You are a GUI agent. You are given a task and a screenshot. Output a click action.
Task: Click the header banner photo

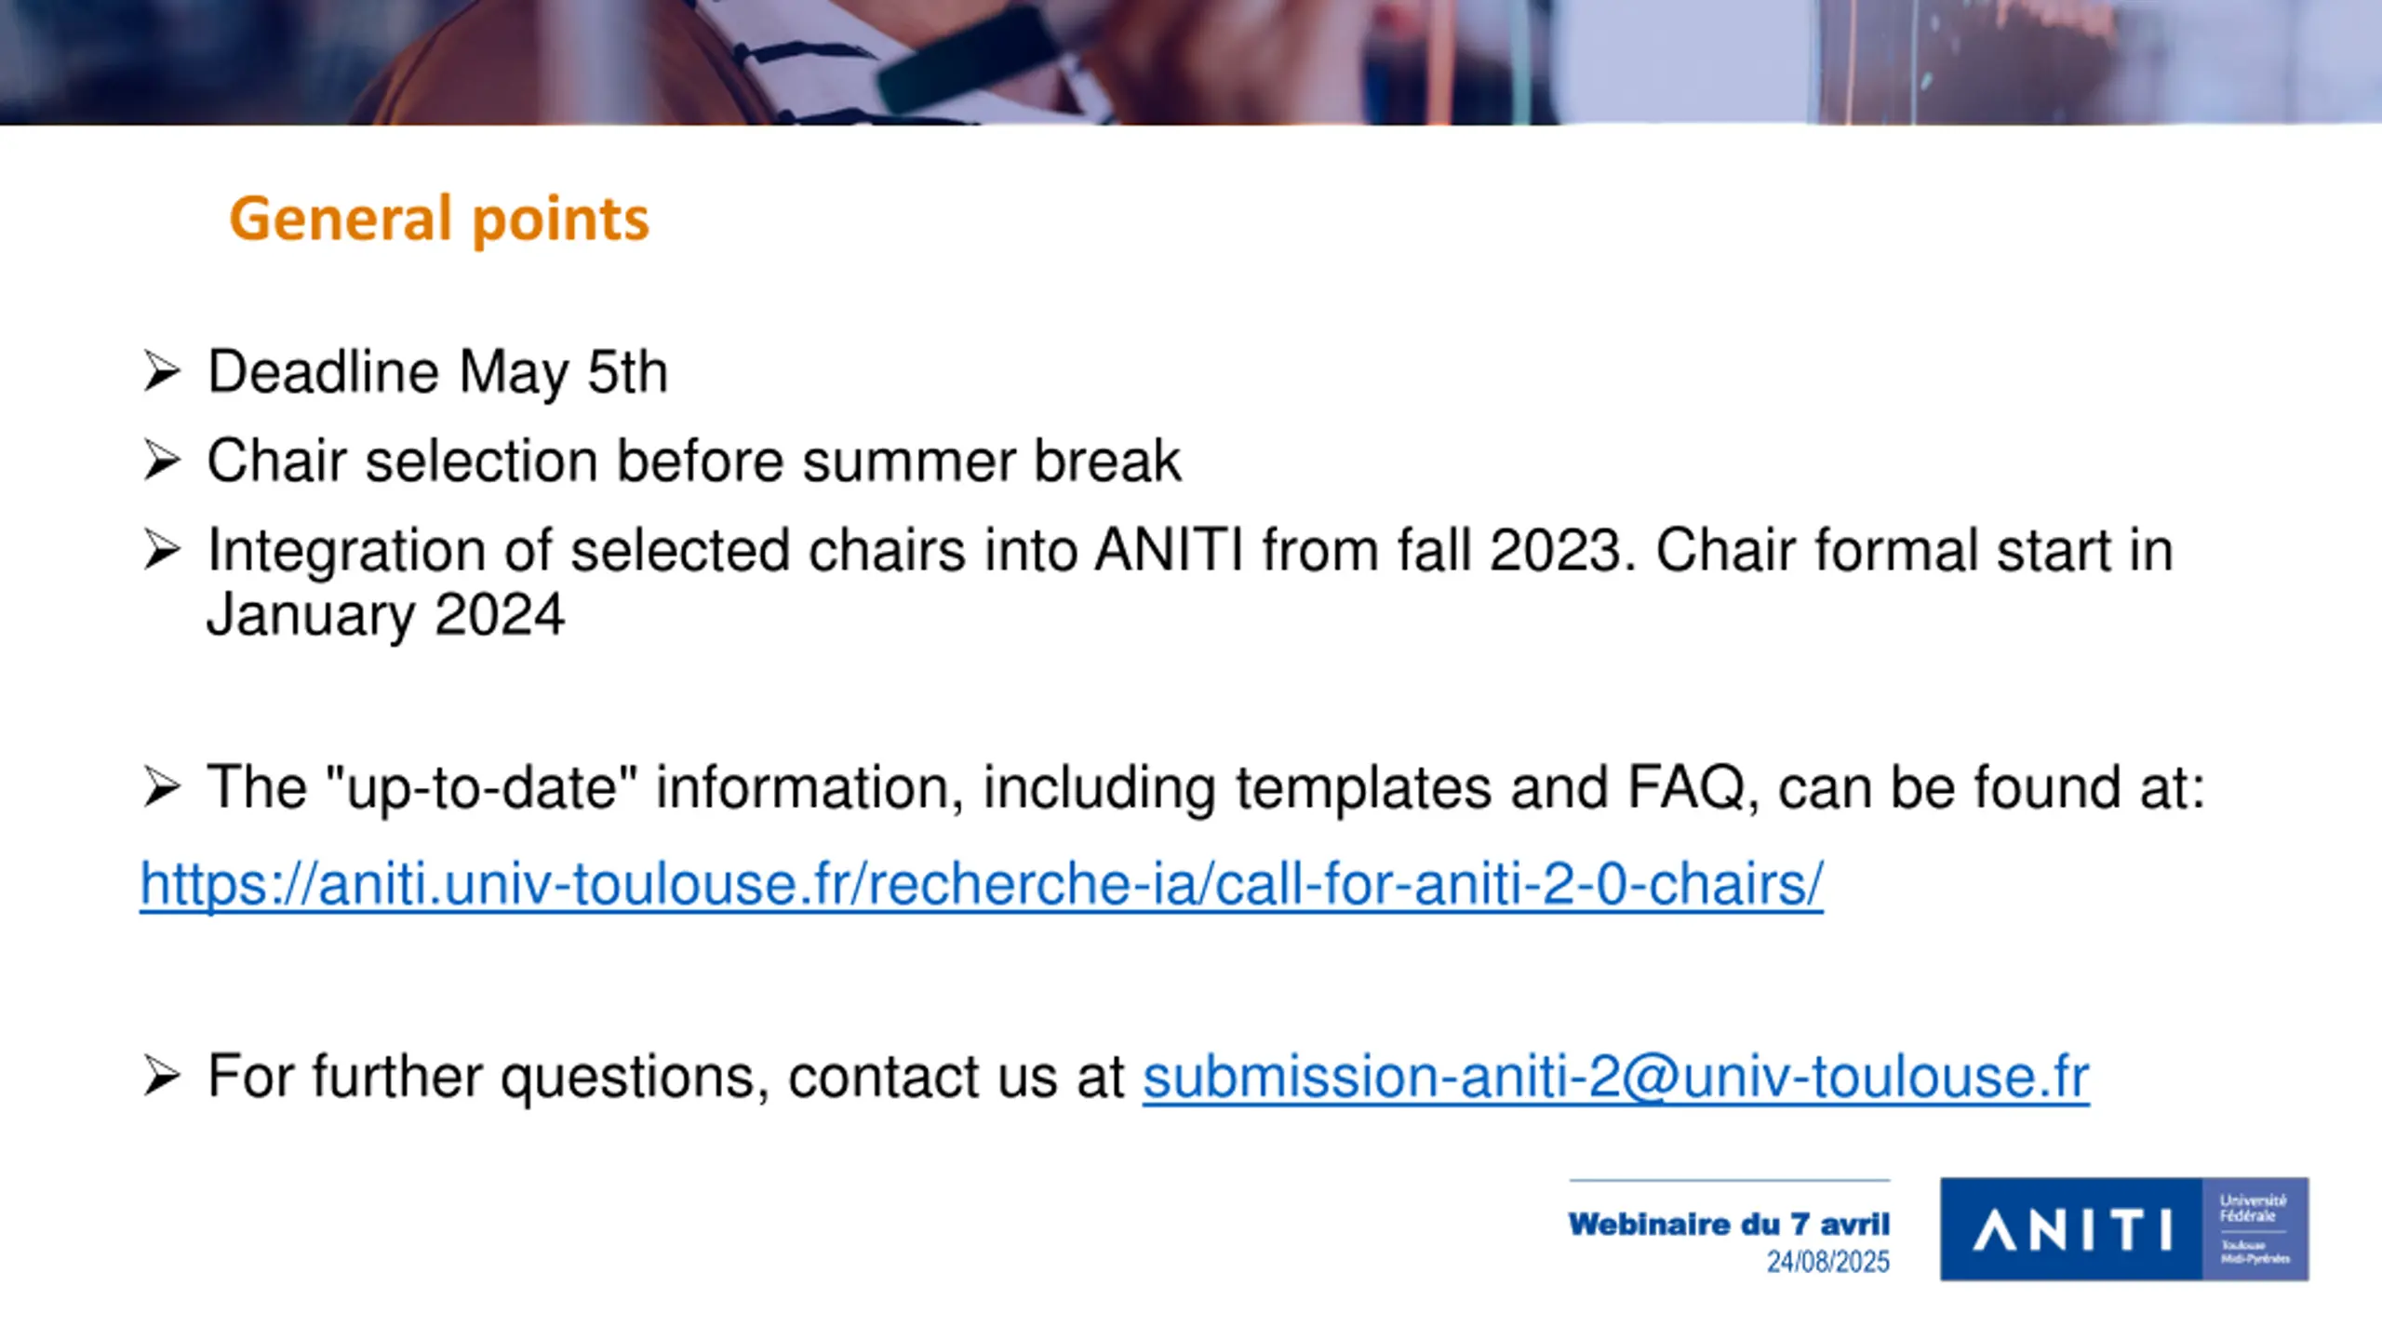(1191, 62)
